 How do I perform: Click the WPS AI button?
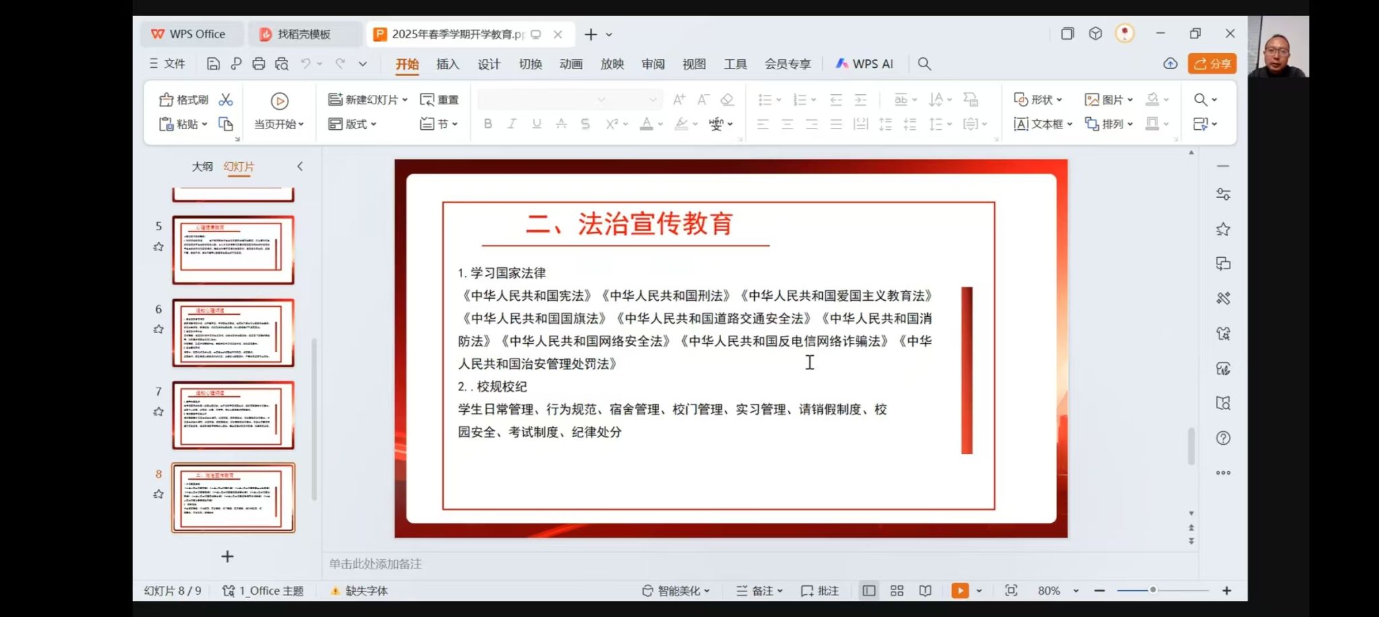(865, 64)
